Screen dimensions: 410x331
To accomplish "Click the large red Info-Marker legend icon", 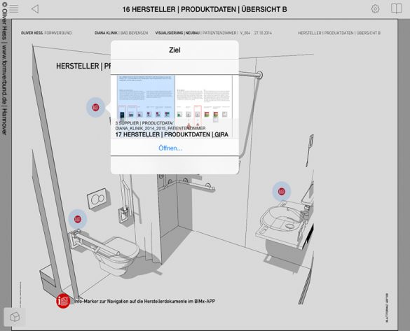I will pos(63,301).
